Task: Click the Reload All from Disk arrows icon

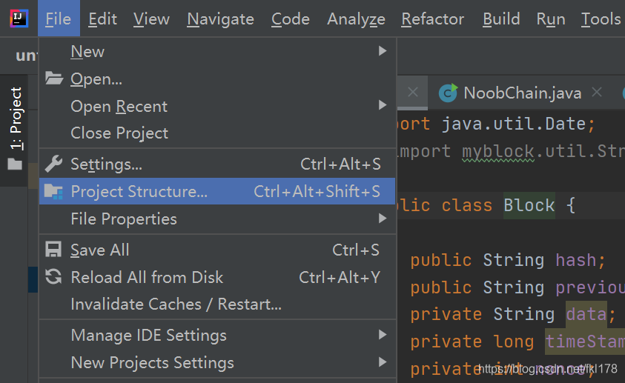Action: (x=53, y=277)
